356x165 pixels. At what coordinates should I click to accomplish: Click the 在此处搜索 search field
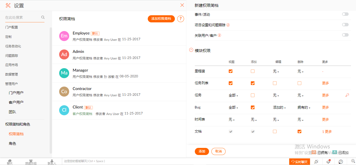(22, 17)
